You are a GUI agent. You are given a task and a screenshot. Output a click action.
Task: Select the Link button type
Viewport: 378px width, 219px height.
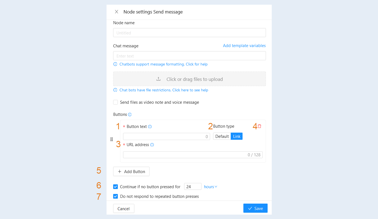coord(237,136)
